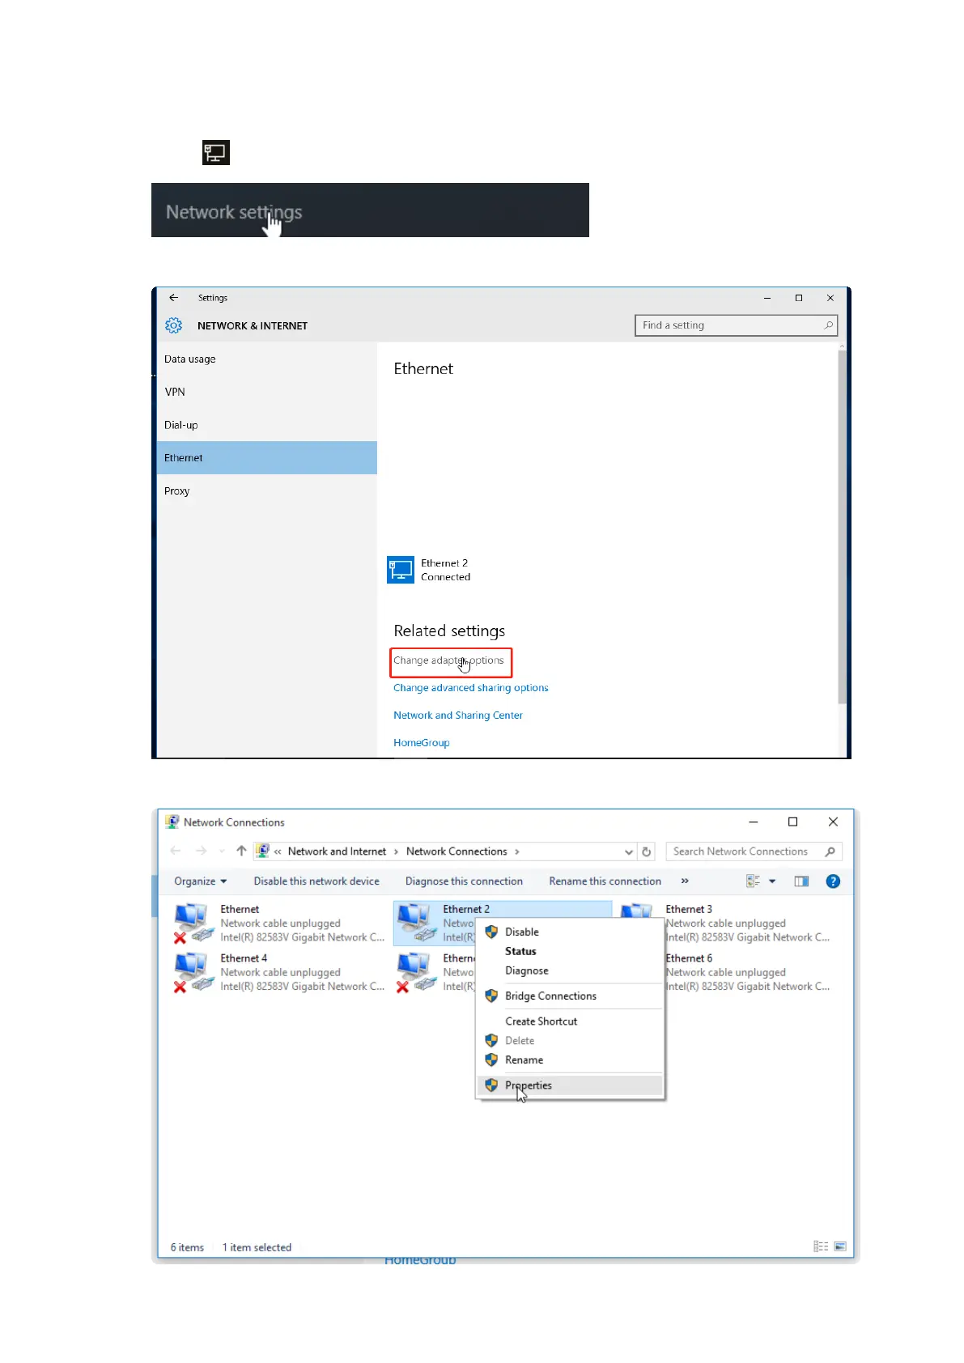Screen dimensions: 964x1363
Task: Expand the toolbar overflow chevron
Action: [x=685, y=881]
